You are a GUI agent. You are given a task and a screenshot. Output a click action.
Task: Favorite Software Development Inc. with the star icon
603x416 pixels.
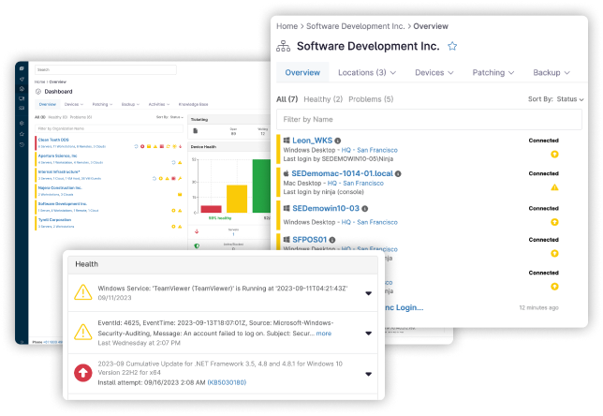point(452,46)
